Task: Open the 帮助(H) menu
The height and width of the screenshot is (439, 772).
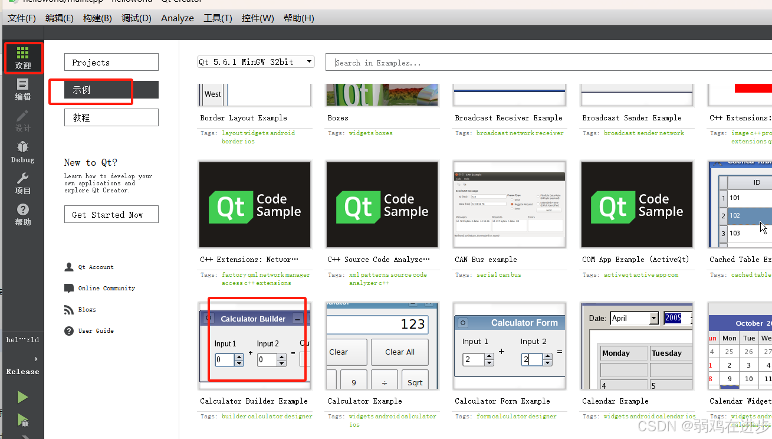Action: [299, 18]
